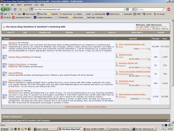Open Private Messages link
Viewport: 174px width, 131px height.
click(143, 29)
